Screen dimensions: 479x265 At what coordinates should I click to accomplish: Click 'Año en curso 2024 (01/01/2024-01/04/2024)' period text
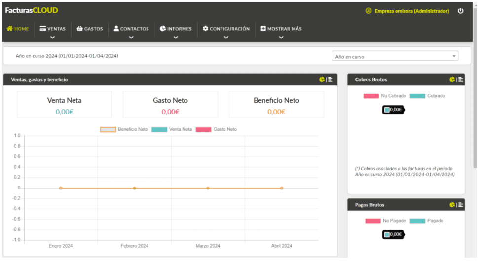click(67, 56)
